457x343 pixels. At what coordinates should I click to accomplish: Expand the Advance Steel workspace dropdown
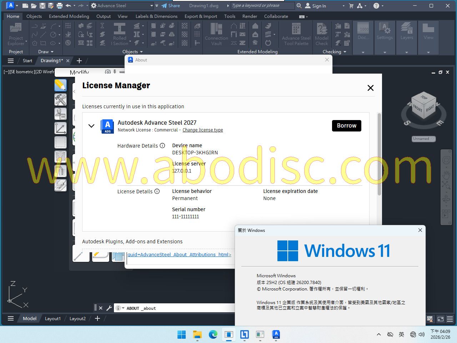click(151, 6)
